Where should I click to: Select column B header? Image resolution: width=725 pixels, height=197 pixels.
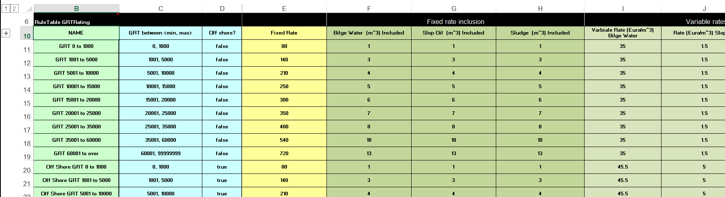click(77, 9)
